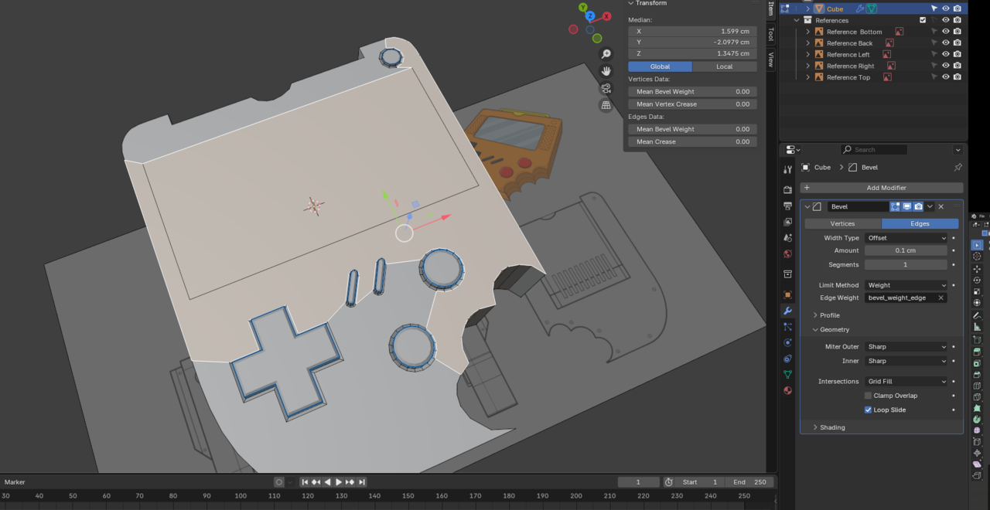
Task: Switch transform orientation to Local
Action: pos(724,66)
